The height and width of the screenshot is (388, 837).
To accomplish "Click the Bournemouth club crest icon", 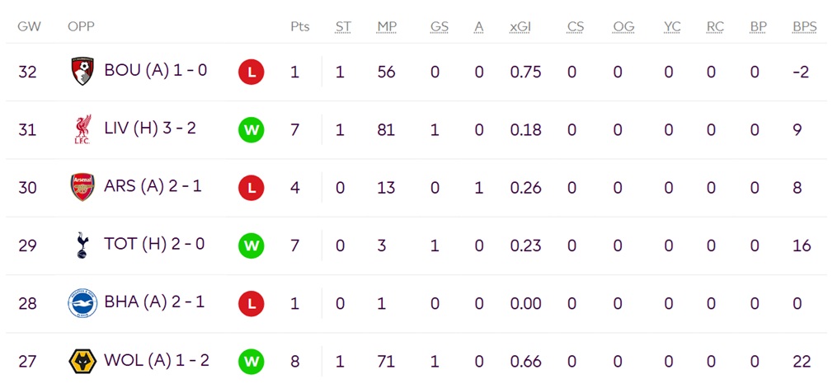I will pos(82,72).
